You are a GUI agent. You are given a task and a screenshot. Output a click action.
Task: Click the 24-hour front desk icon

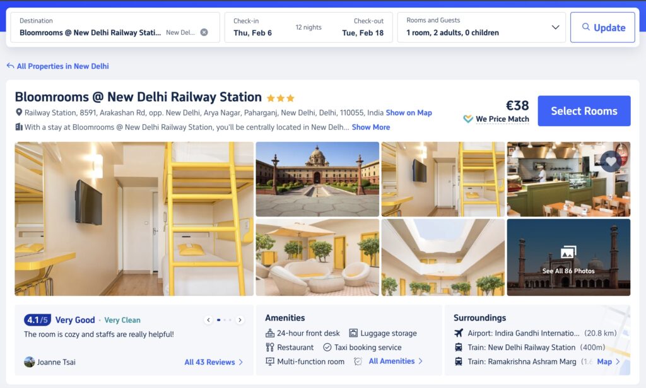point(270,333)
